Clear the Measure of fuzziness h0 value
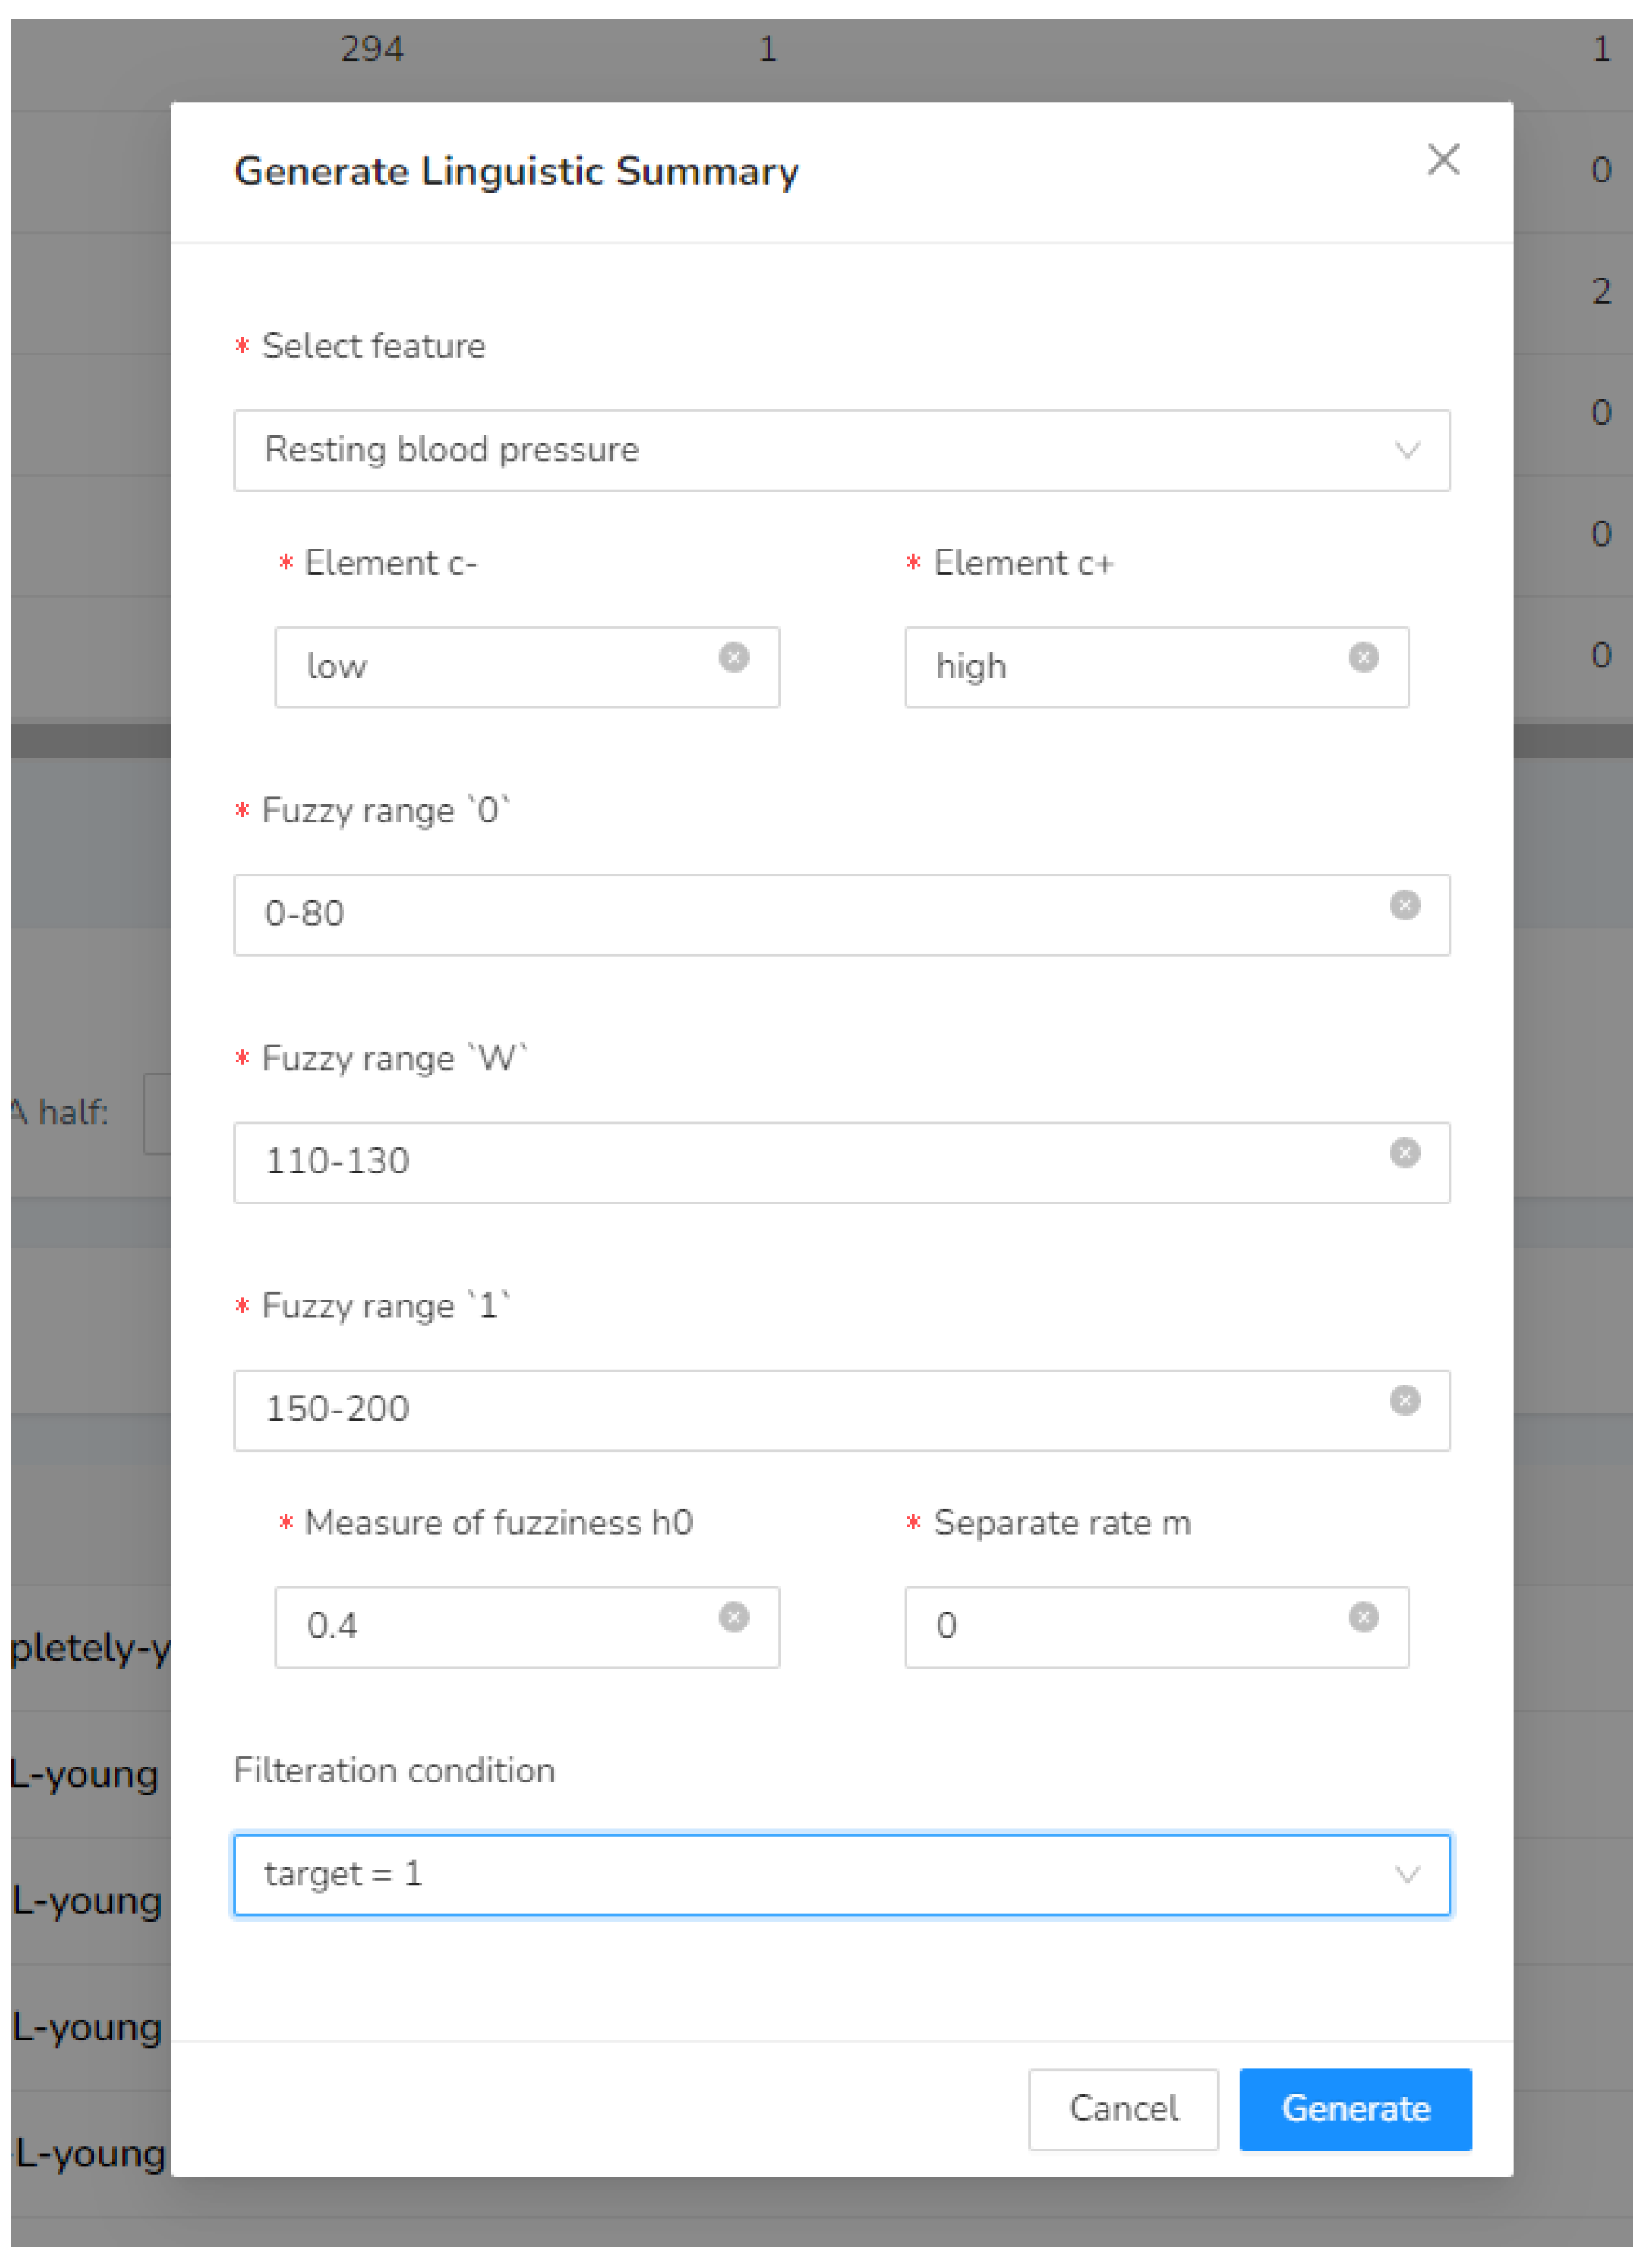This screenshot has height=2268, width=1649. click(x=733, y=1617)
